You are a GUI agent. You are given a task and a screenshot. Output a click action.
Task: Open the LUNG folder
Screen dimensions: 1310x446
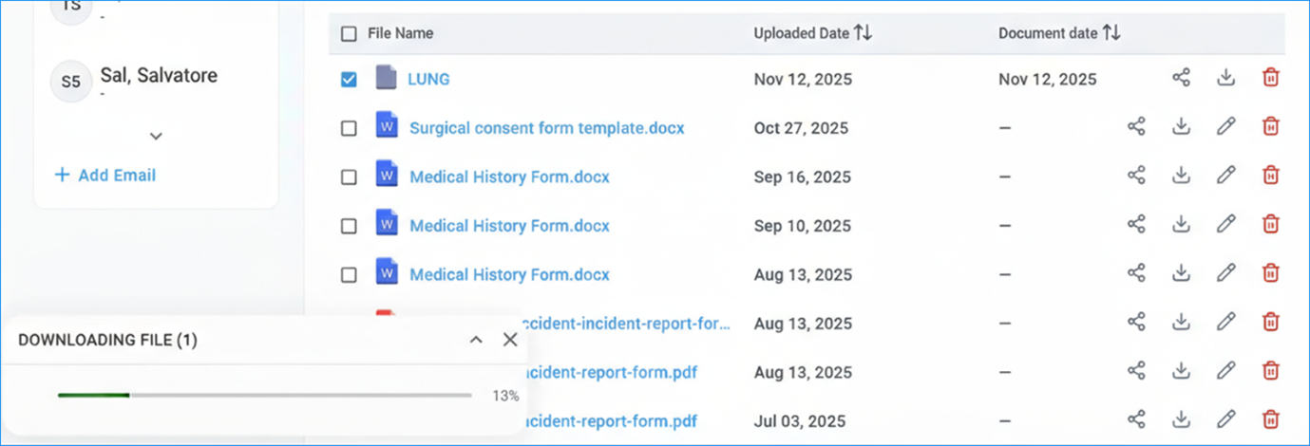pos(428,80)
